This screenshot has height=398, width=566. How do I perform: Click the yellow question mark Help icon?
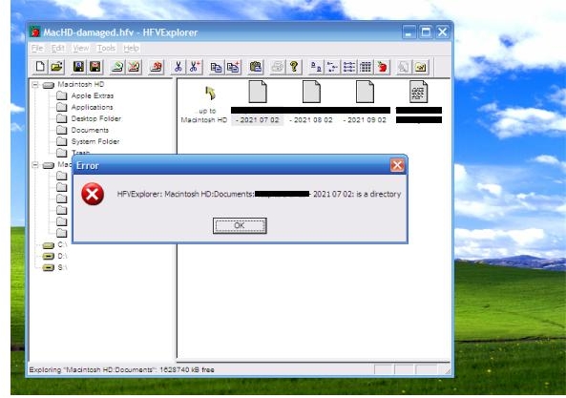(x=294, y=67)
